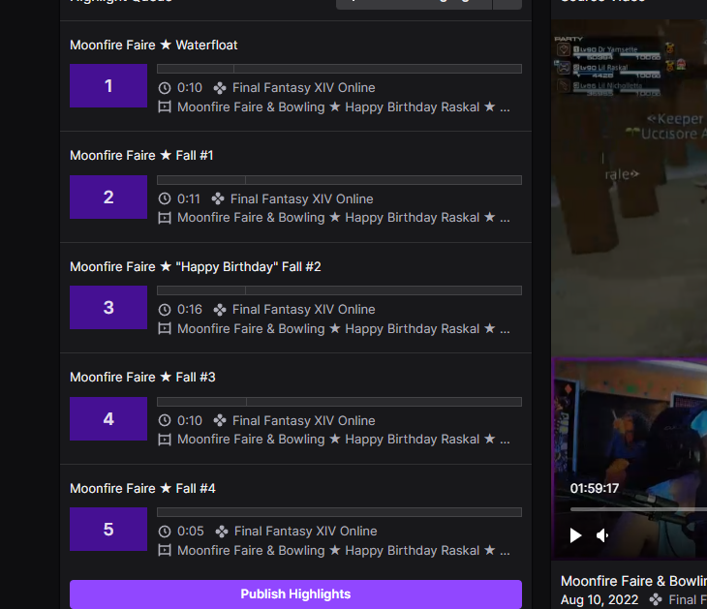Click source stream title in Fall #2 row
707x609 pixels.
point(344,329)
